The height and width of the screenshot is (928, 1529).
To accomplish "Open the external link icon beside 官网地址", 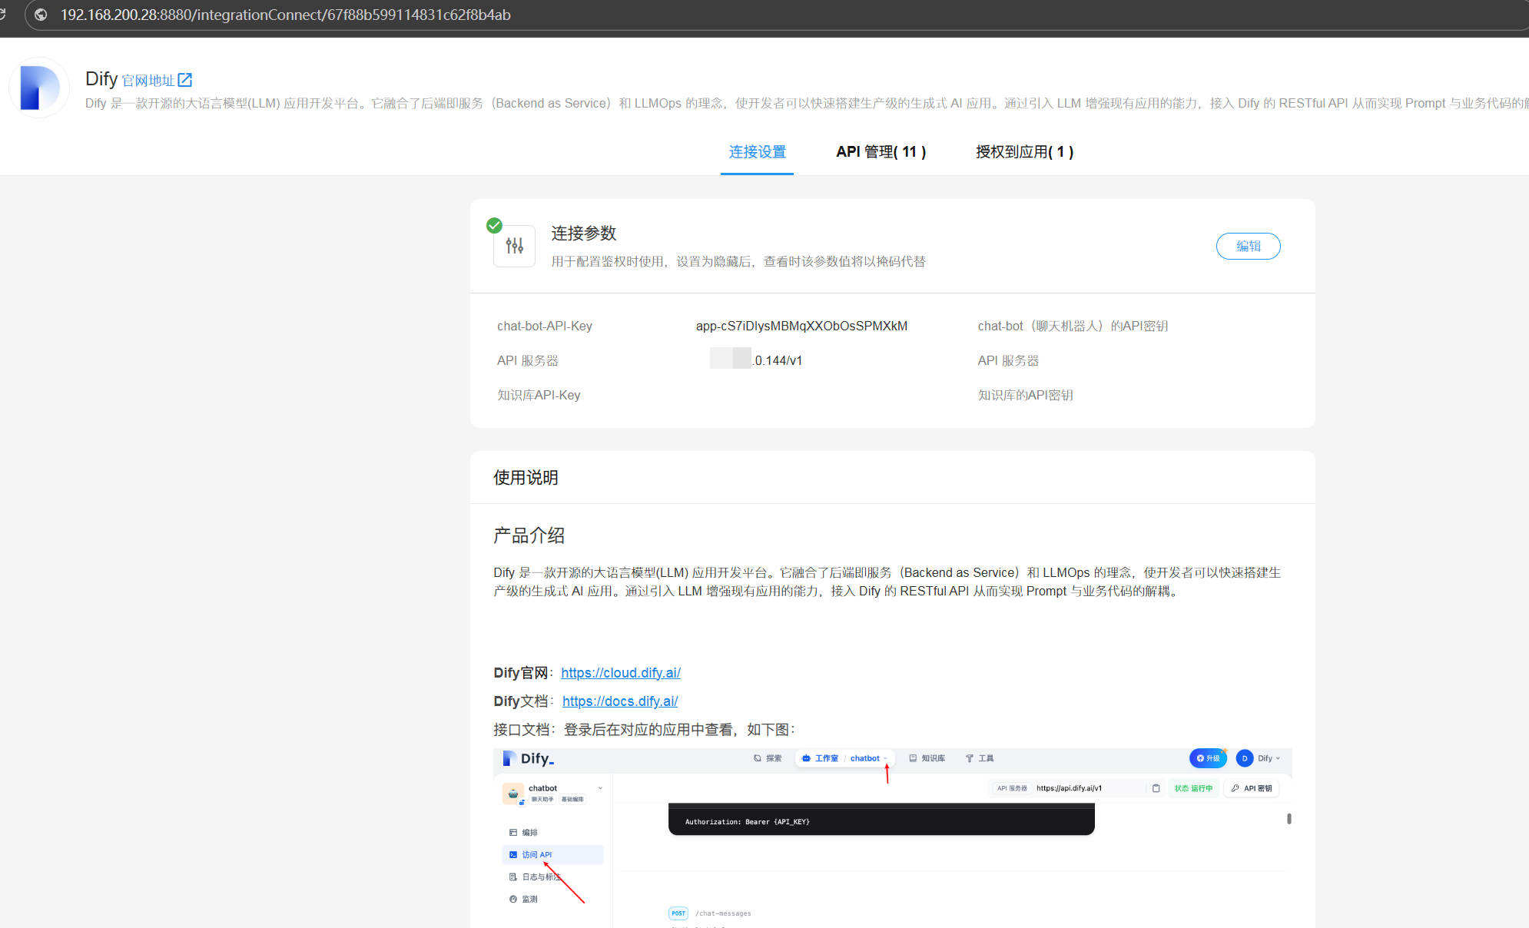I will pyautogui.click(x=185, y=80).
